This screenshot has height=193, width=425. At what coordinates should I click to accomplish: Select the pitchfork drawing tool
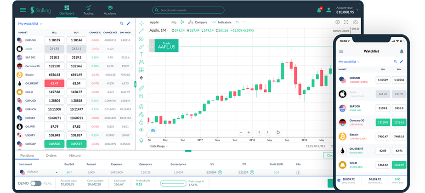pos(141,39)
